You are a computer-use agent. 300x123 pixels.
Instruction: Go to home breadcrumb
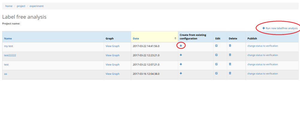(x=9, y=6)
